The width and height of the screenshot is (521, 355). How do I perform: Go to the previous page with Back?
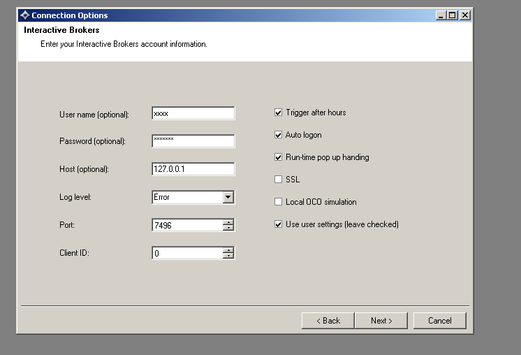[328, 321]
